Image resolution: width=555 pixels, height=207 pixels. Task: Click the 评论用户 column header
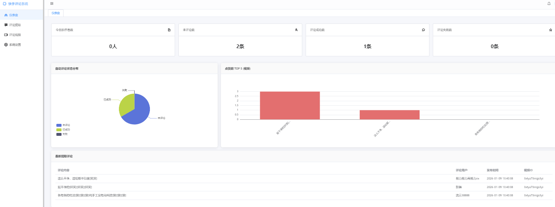tap(461, 170)
